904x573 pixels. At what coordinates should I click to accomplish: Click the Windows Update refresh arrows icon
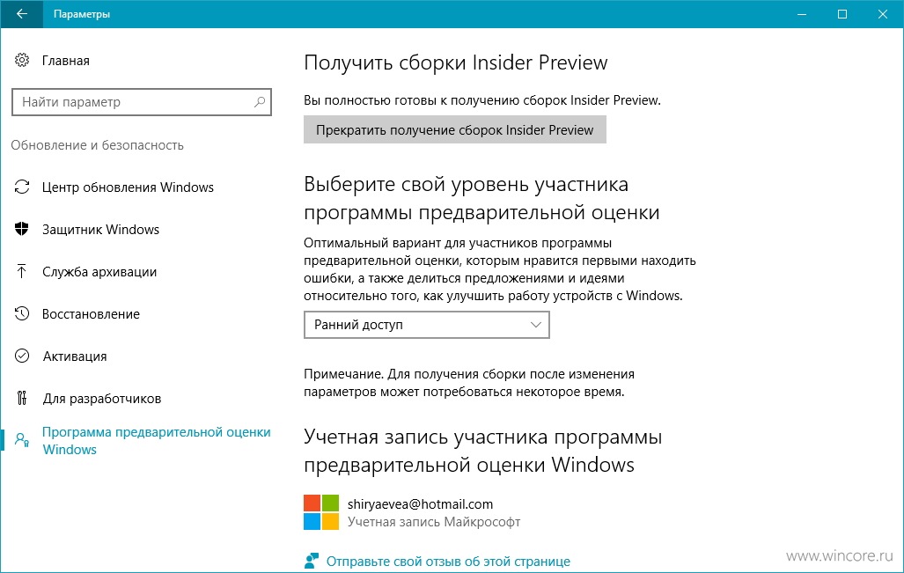coord(22,187)
